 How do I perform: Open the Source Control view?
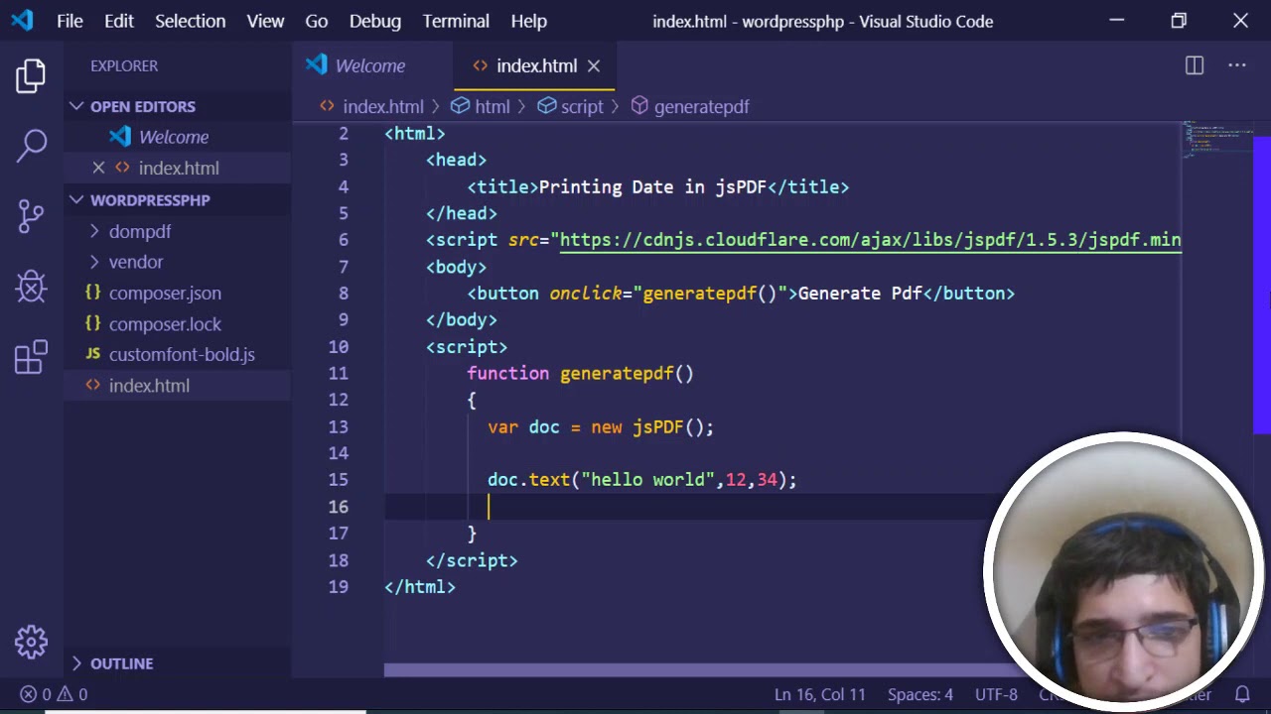click(x=31, y=215)
